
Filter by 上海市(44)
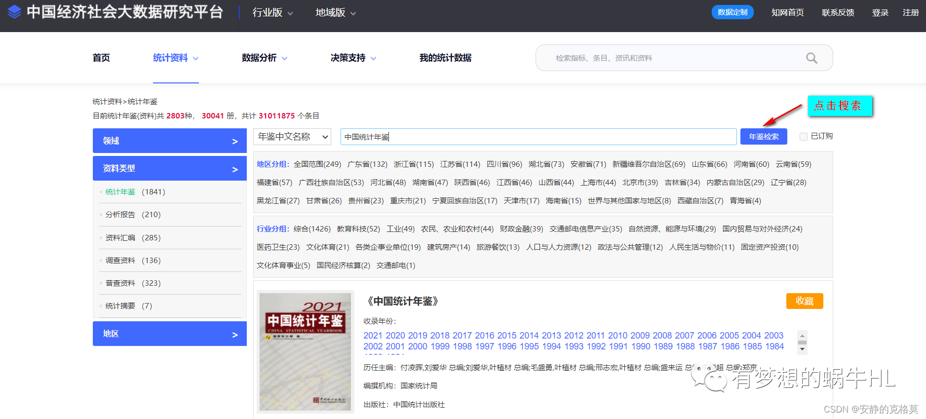[598, 183]
